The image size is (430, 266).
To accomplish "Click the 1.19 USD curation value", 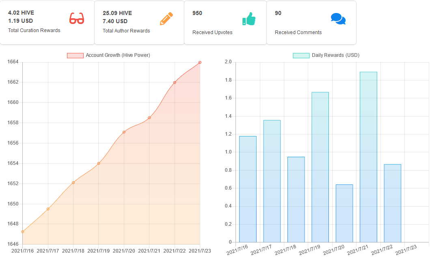I will click(21, 21).
